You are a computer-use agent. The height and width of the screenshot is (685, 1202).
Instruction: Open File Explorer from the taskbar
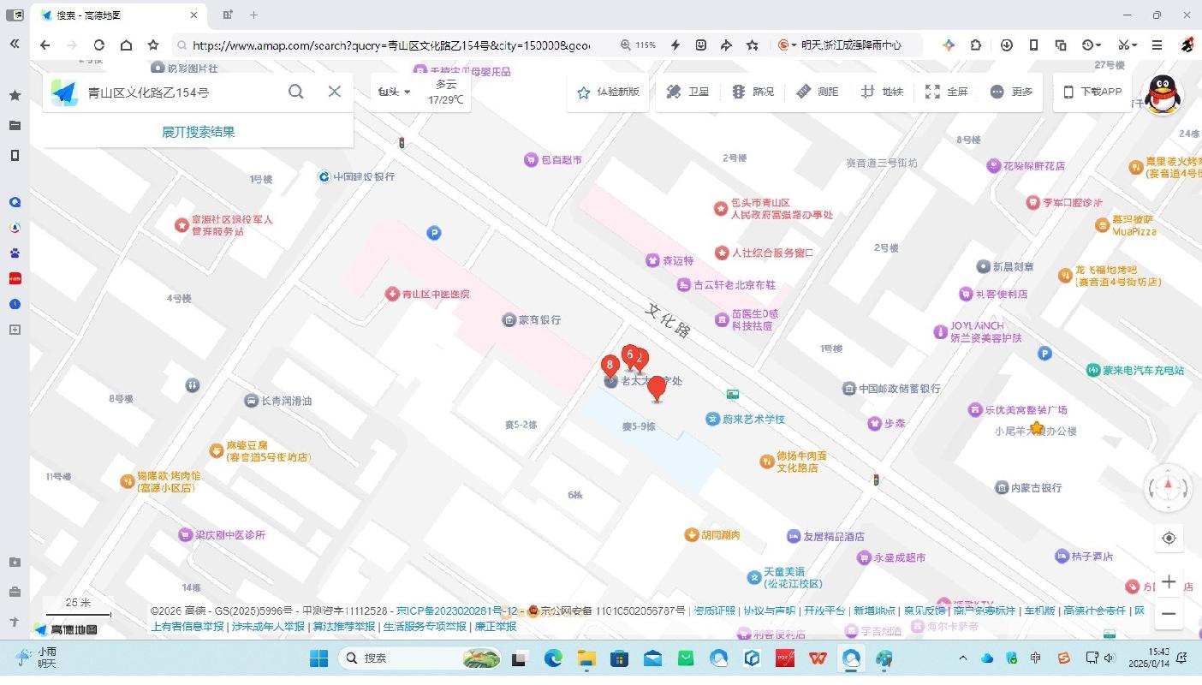point(586,658)
